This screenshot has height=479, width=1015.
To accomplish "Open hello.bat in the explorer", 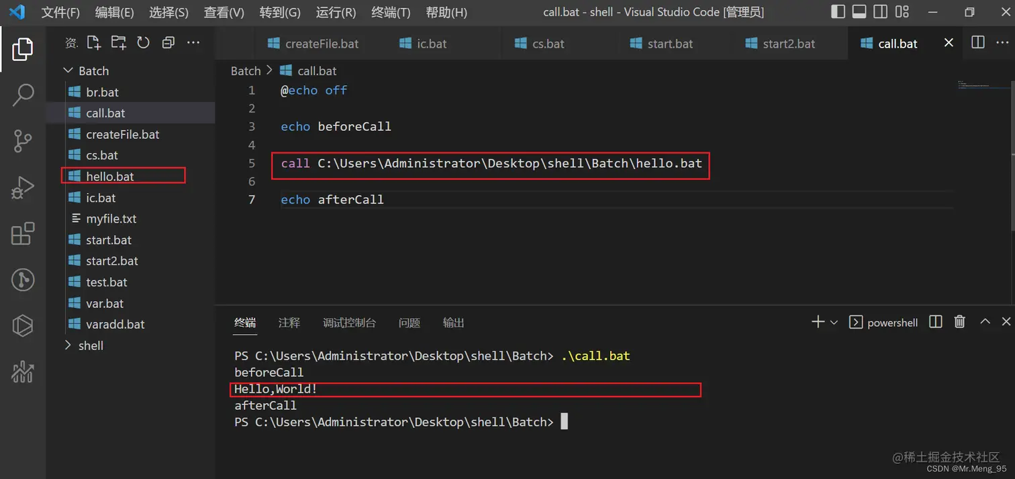I will 130,176.
